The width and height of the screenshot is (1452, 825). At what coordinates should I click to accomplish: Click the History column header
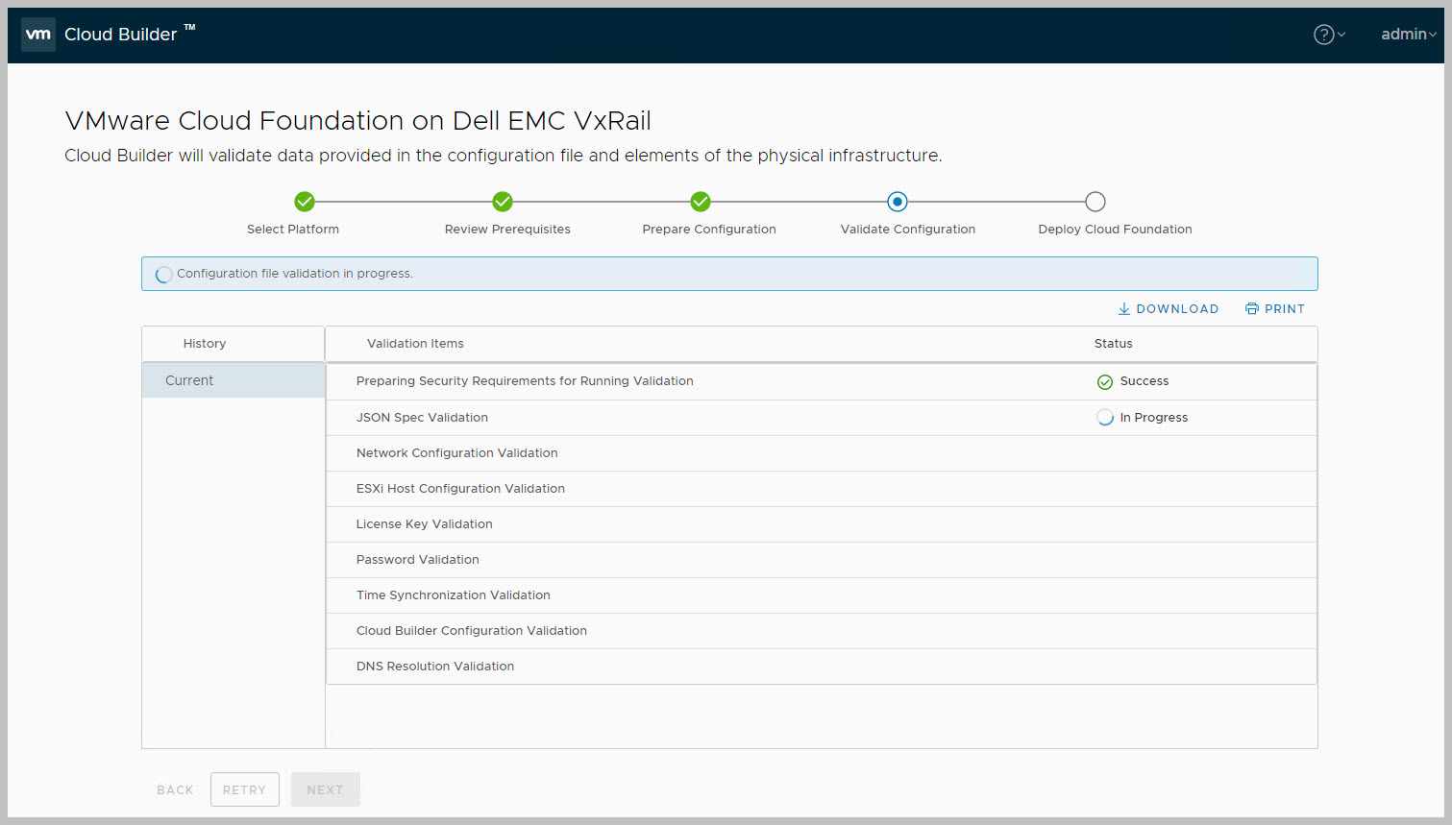pos(205,344)
